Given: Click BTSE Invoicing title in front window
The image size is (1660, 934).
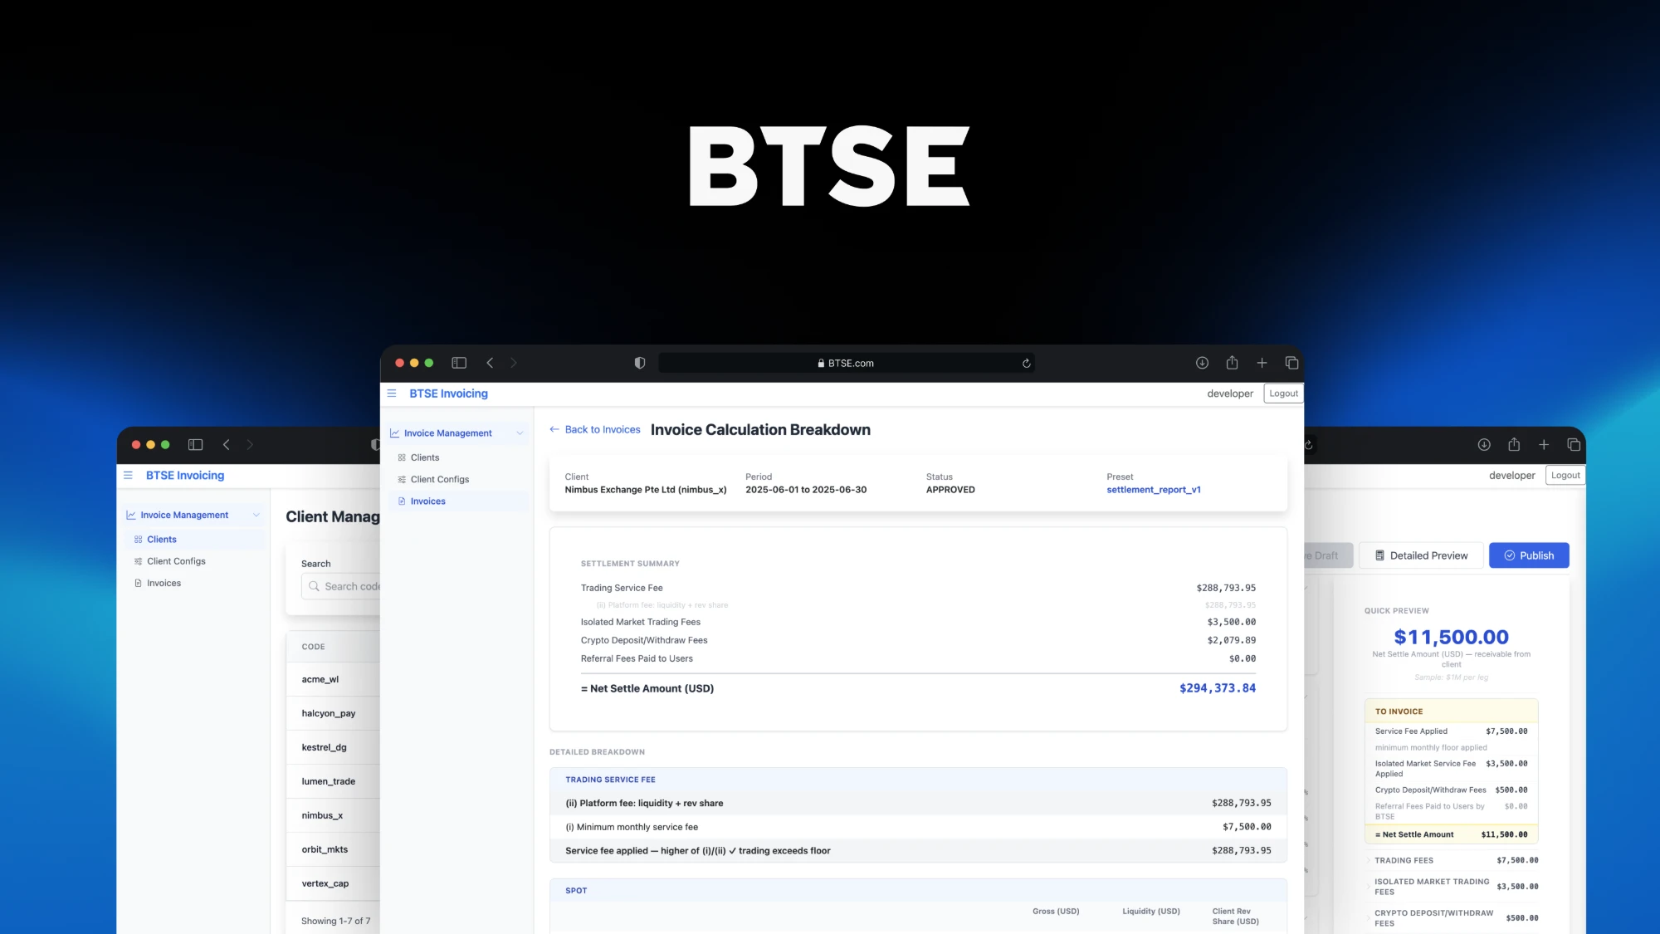Looking at the screenshot, I should (448, 394).
